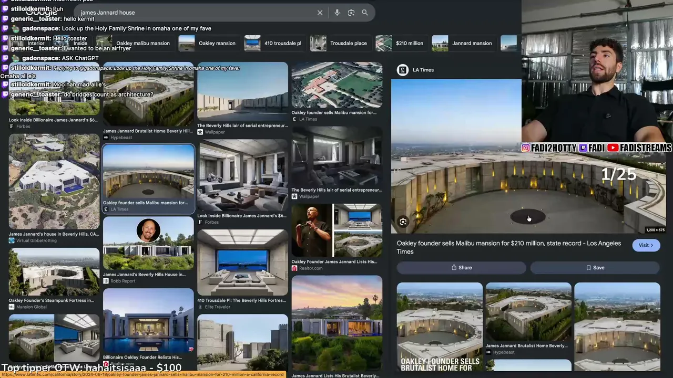
Task: Visit the LA Times article page
Action: click(x=646, y=245)
